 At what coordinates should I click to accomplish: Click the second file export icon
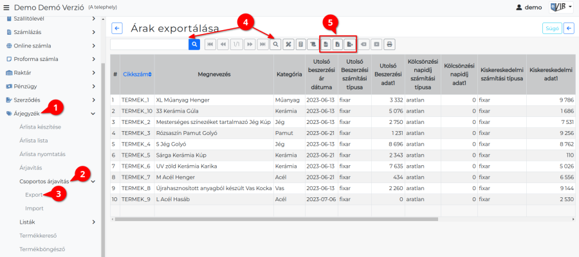click(337, 44)
